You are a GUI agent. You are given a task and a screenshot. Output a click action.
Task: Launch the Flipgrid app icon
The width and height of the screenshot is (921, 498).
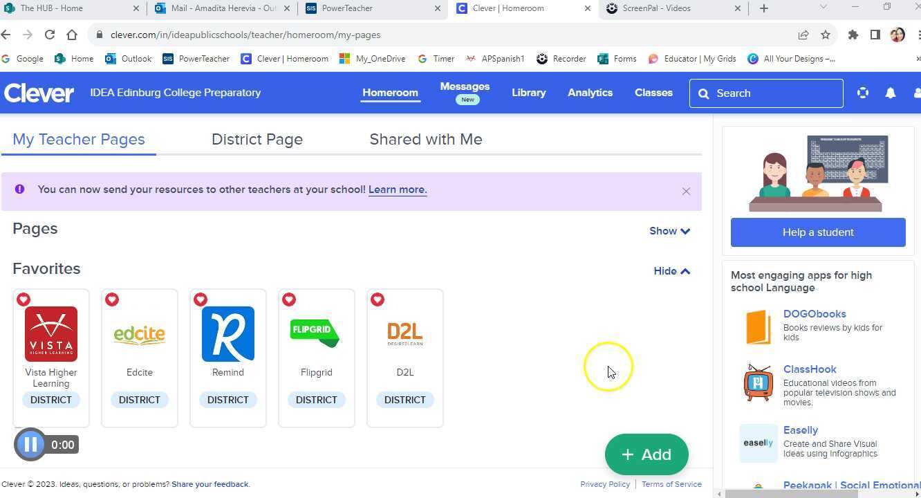(317, 334)
